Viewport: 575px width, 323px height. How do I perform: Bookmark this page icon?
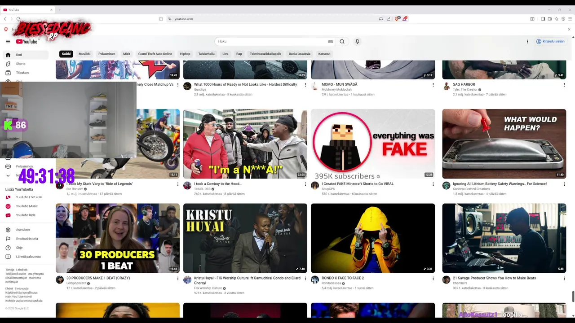161,19
